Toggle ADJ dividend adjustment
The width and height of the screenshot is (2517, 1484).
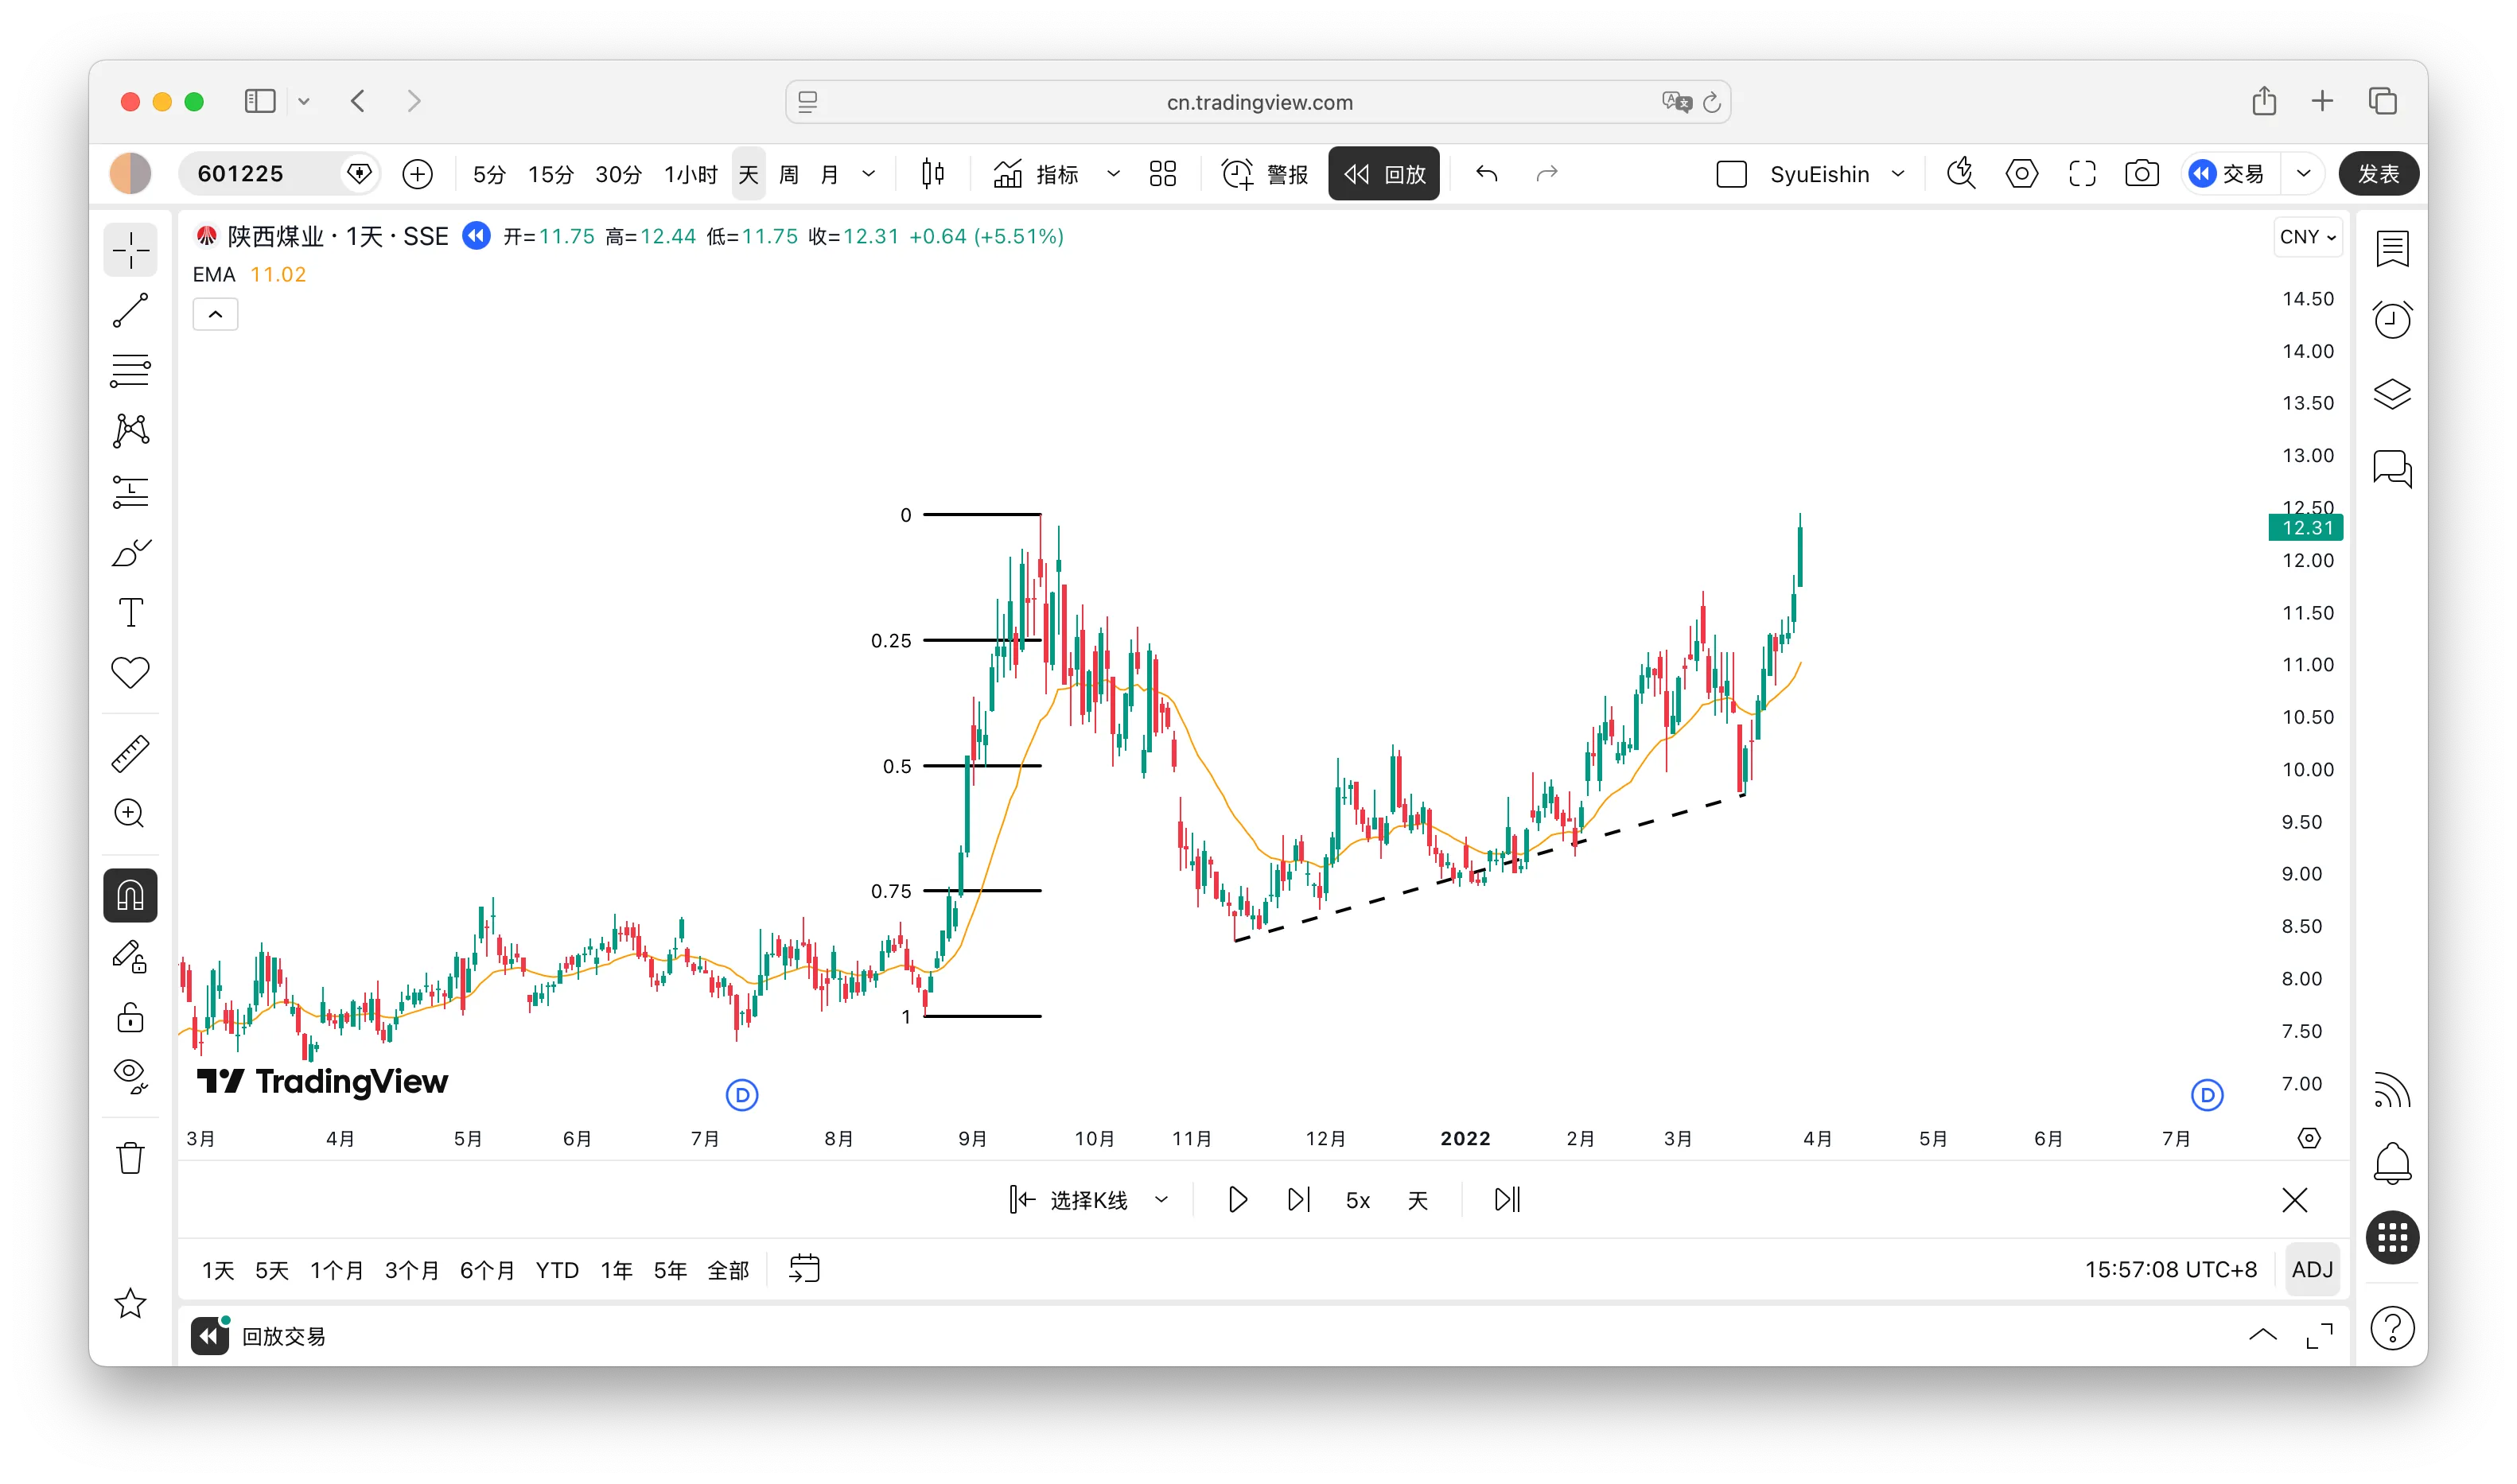click(x=2312, y=1270)
